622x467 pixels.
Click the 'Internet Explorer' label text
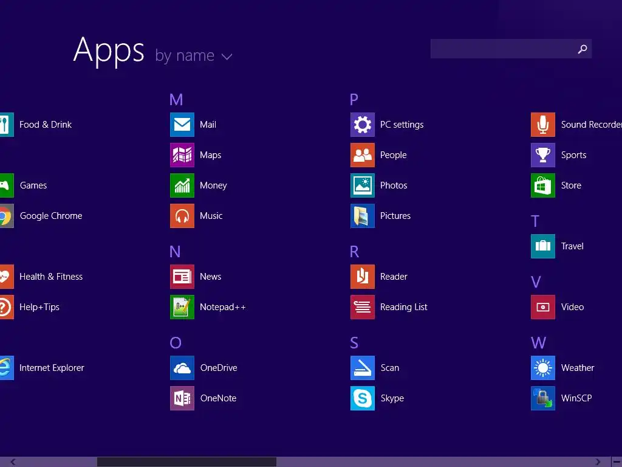click(x=52, y=368)
